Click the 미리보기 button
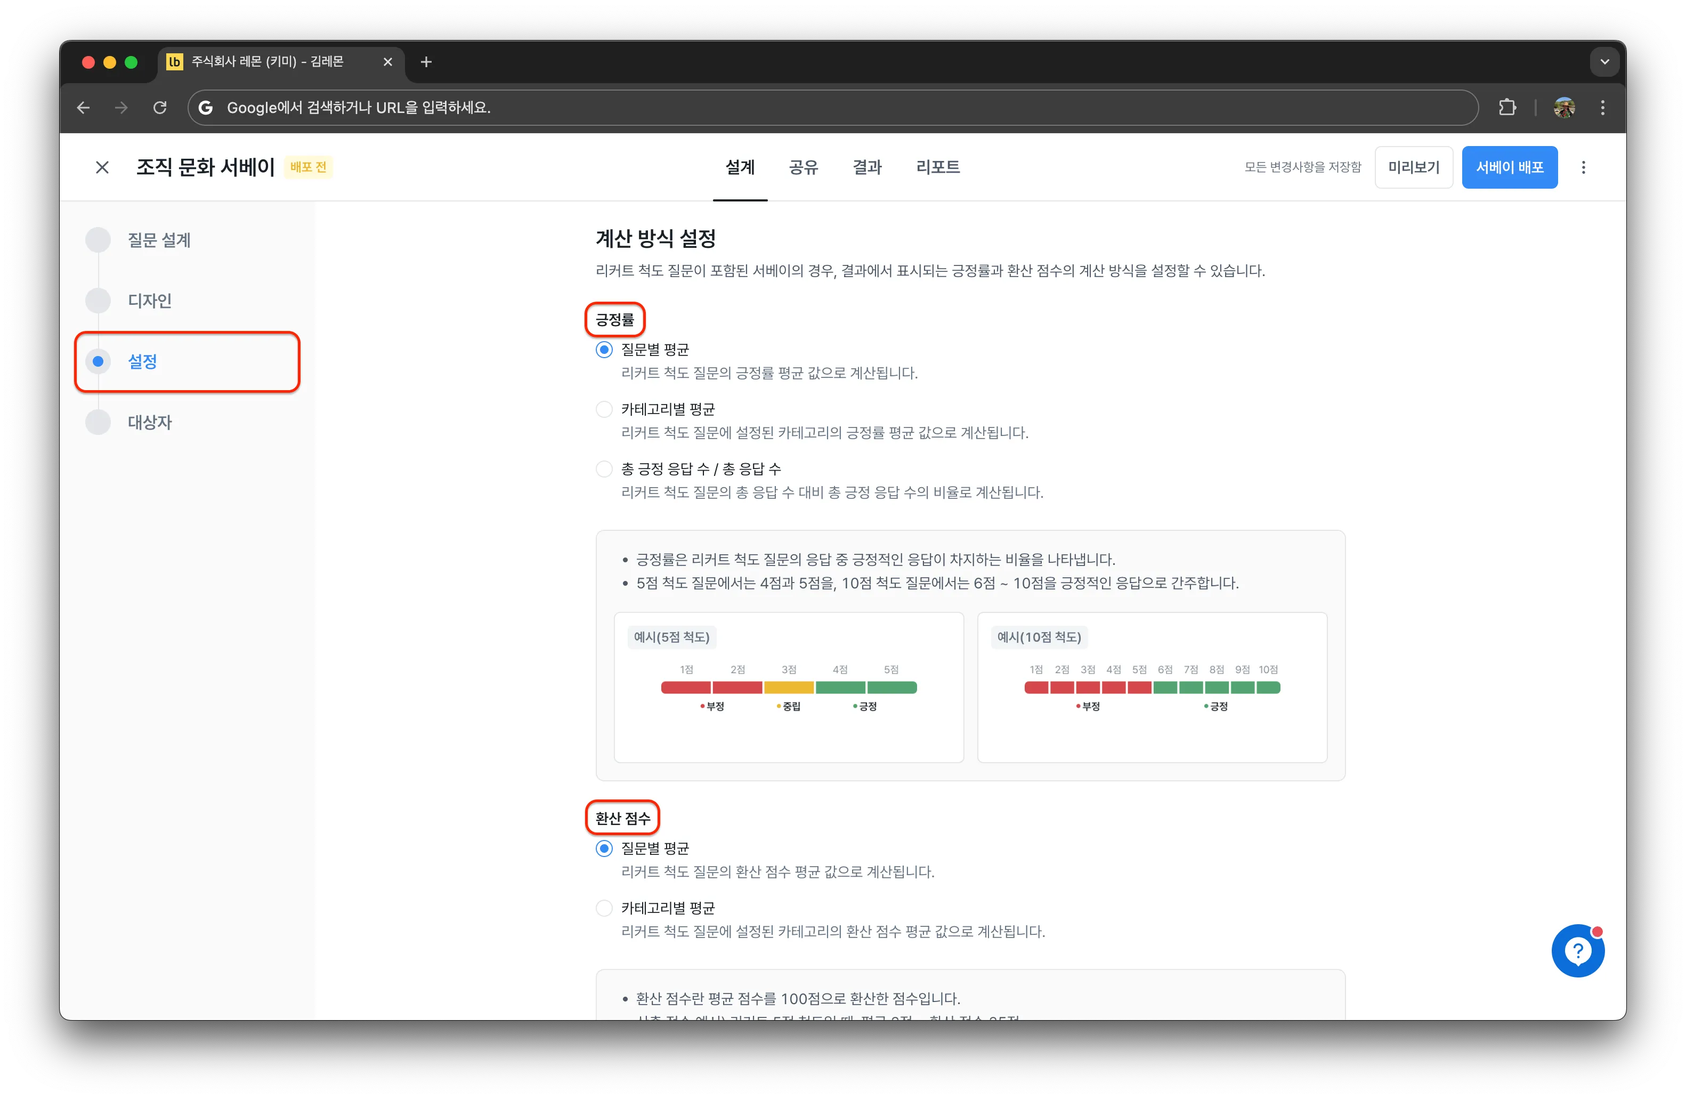The height and width of the screenshot is (1099, 1686). click(1413, 167)
